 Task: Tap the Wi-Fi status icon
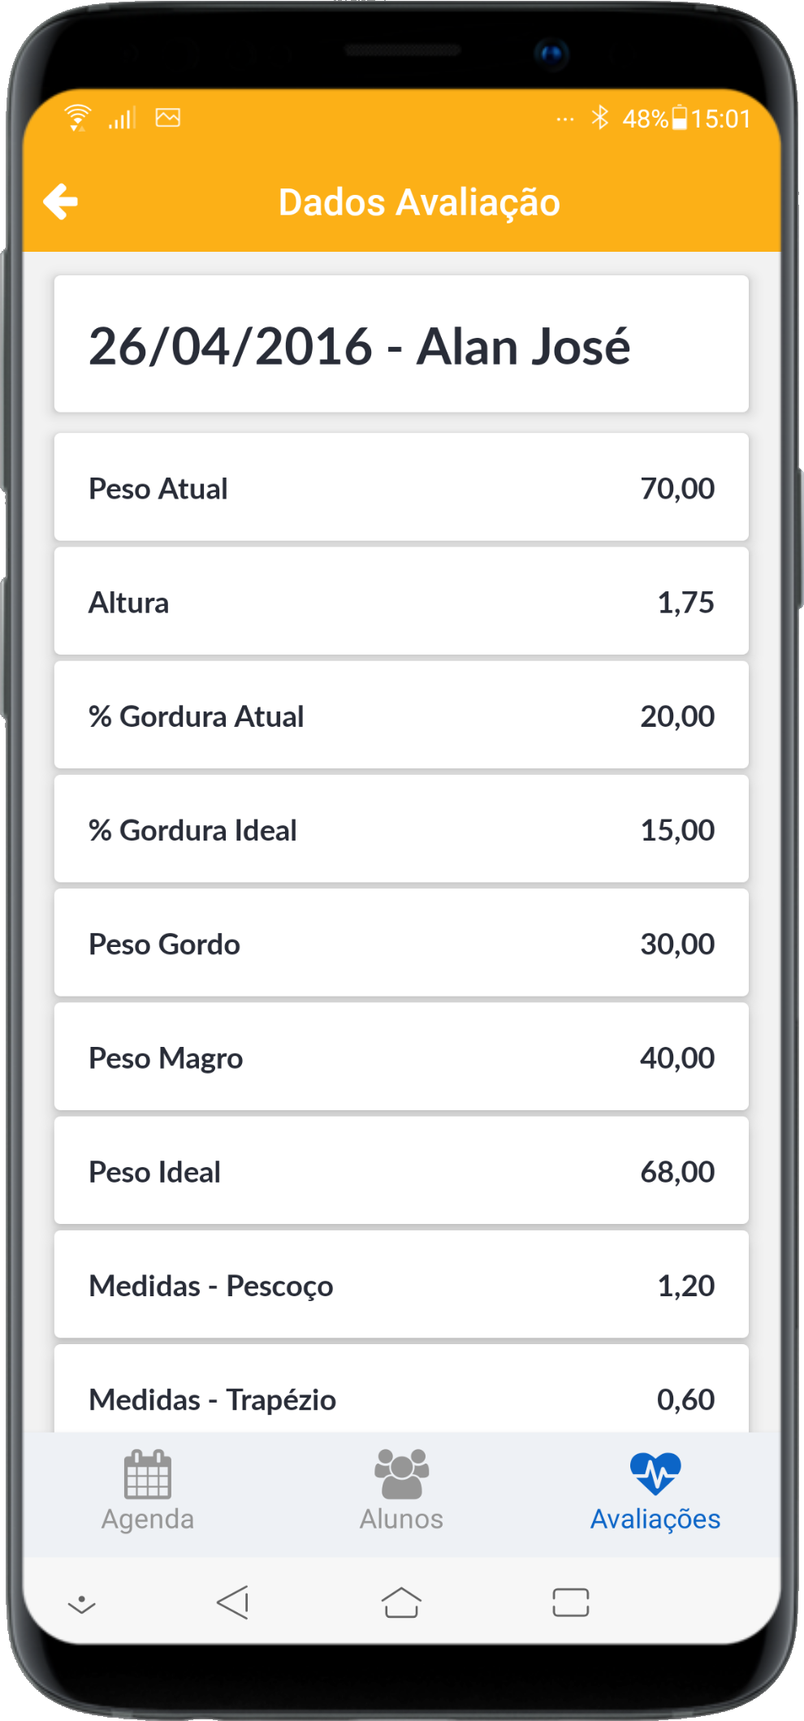point(78,118)
